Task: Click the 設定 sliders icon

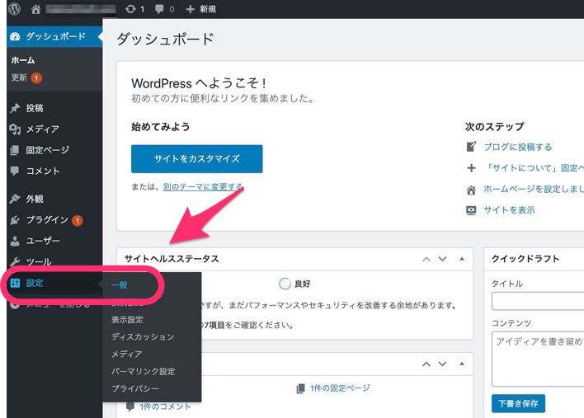Action: tap(15, 283)
